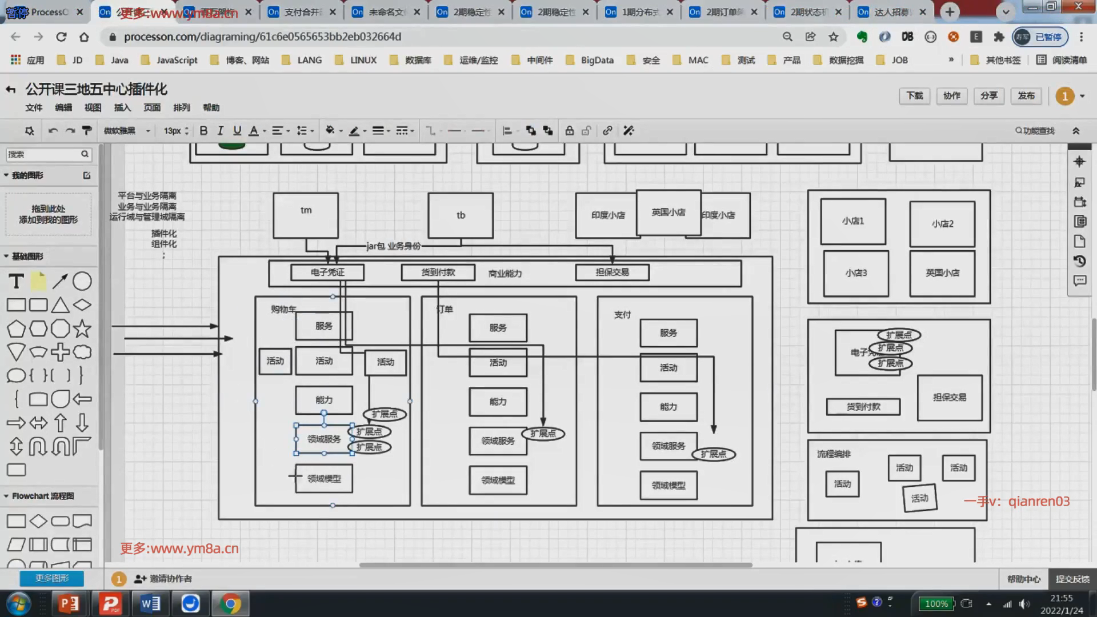This screenshot has height=617, width=1097.
Task: Open the fill color picker
Action: [333, 131]
